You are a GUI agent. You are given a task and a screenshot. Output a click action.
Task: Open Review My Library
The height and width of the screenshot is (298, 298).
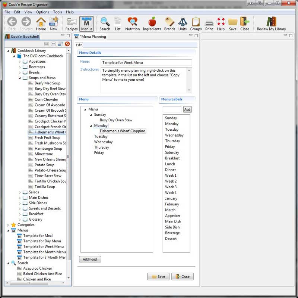click(x=271, y=24)
